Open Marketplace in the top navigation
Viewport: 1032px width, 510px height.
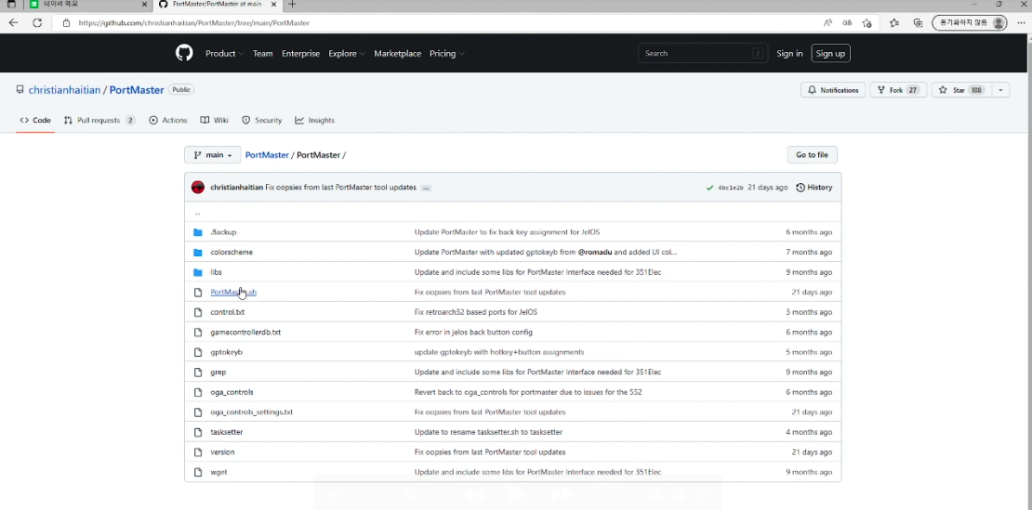tap(398, 54)
